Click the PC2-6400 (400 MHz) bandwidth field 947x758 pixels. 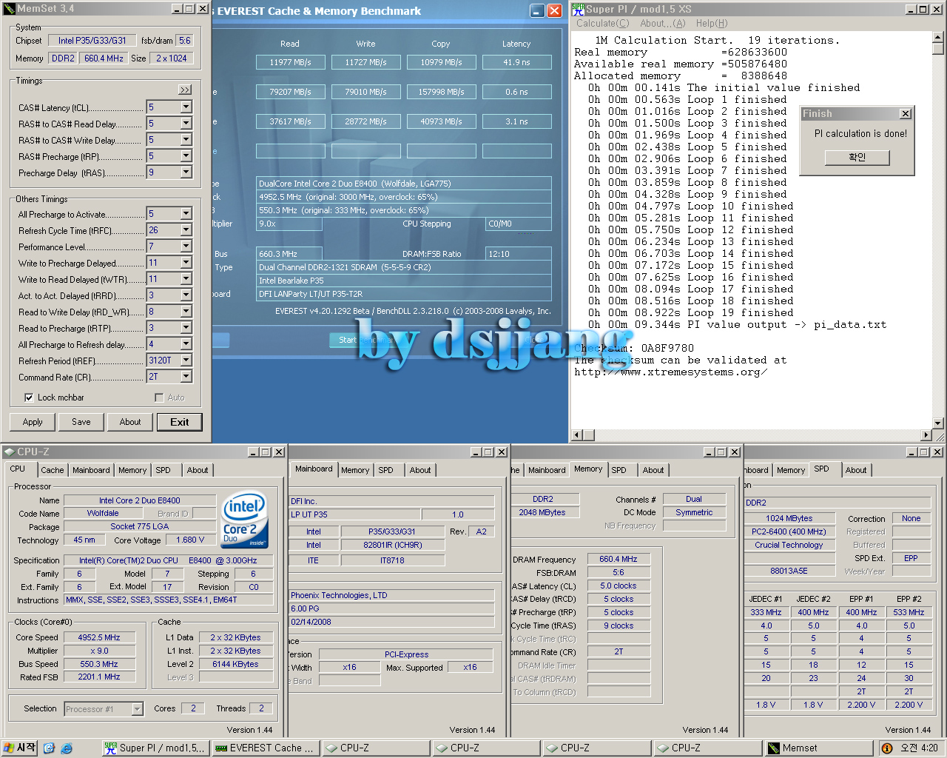click(789, 531)
